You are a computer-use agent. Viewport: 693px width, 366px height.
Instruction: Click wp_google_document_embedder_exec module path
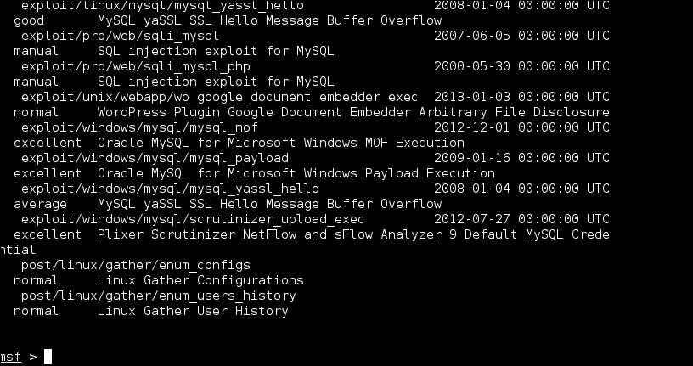click(x=219, y=97)
